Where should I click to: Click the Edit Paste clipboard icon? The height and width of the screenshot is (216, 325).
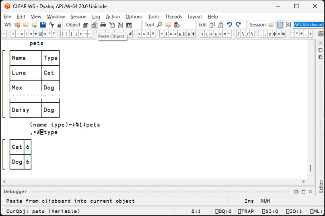pos(220,25)
